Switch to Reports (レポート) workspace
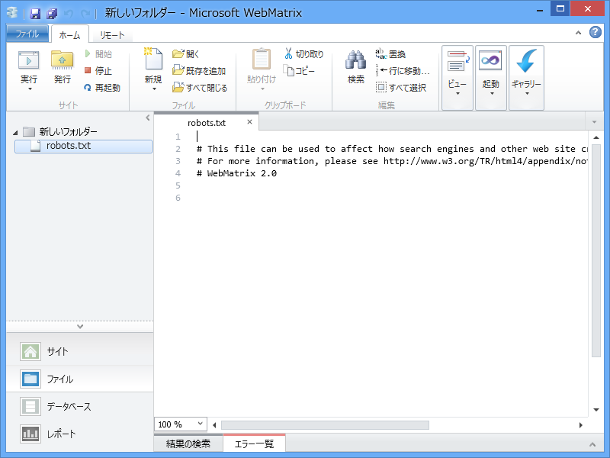The width and height of the screenshot is (610, 458). pyautogui.click(x=80, y=434)
